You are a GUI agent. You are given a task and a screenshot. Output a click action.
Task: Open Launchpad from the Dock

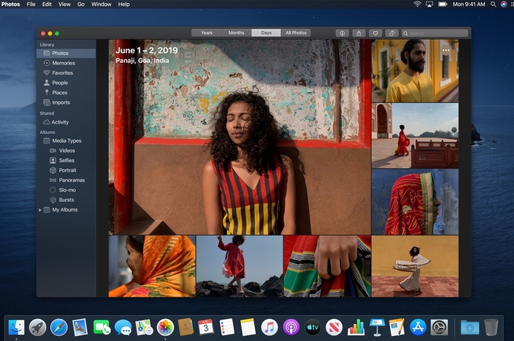tap(38, 327)
